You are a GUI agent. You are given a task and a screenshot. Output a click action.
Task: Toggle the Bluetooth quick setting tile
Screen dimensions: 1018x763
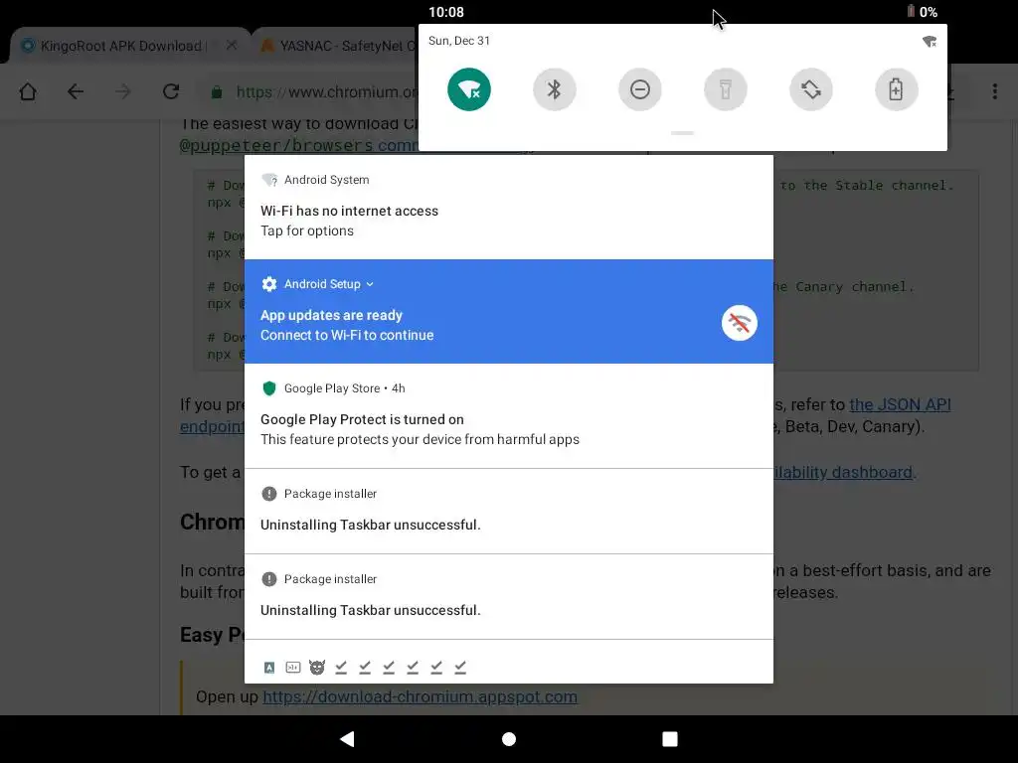tap(555, 89)
